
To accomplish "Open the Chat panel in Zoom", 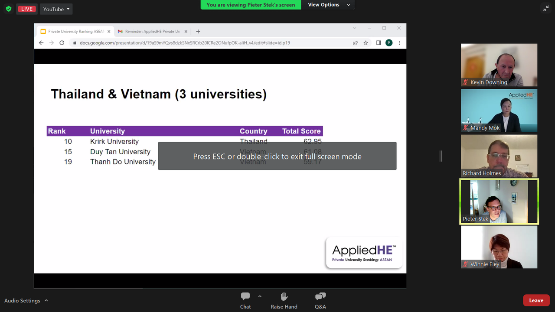I will [245, 300].
